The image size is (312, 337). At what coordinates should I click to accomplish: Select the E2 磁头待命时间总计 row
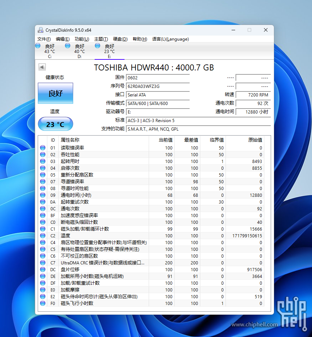coord(151,296)
